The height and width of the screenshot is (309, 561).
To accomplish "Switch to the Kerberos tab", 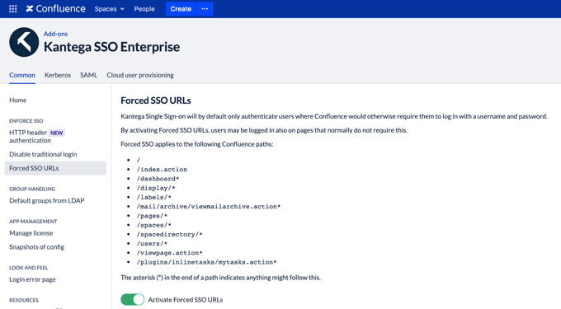I will [x=58, y=75].
